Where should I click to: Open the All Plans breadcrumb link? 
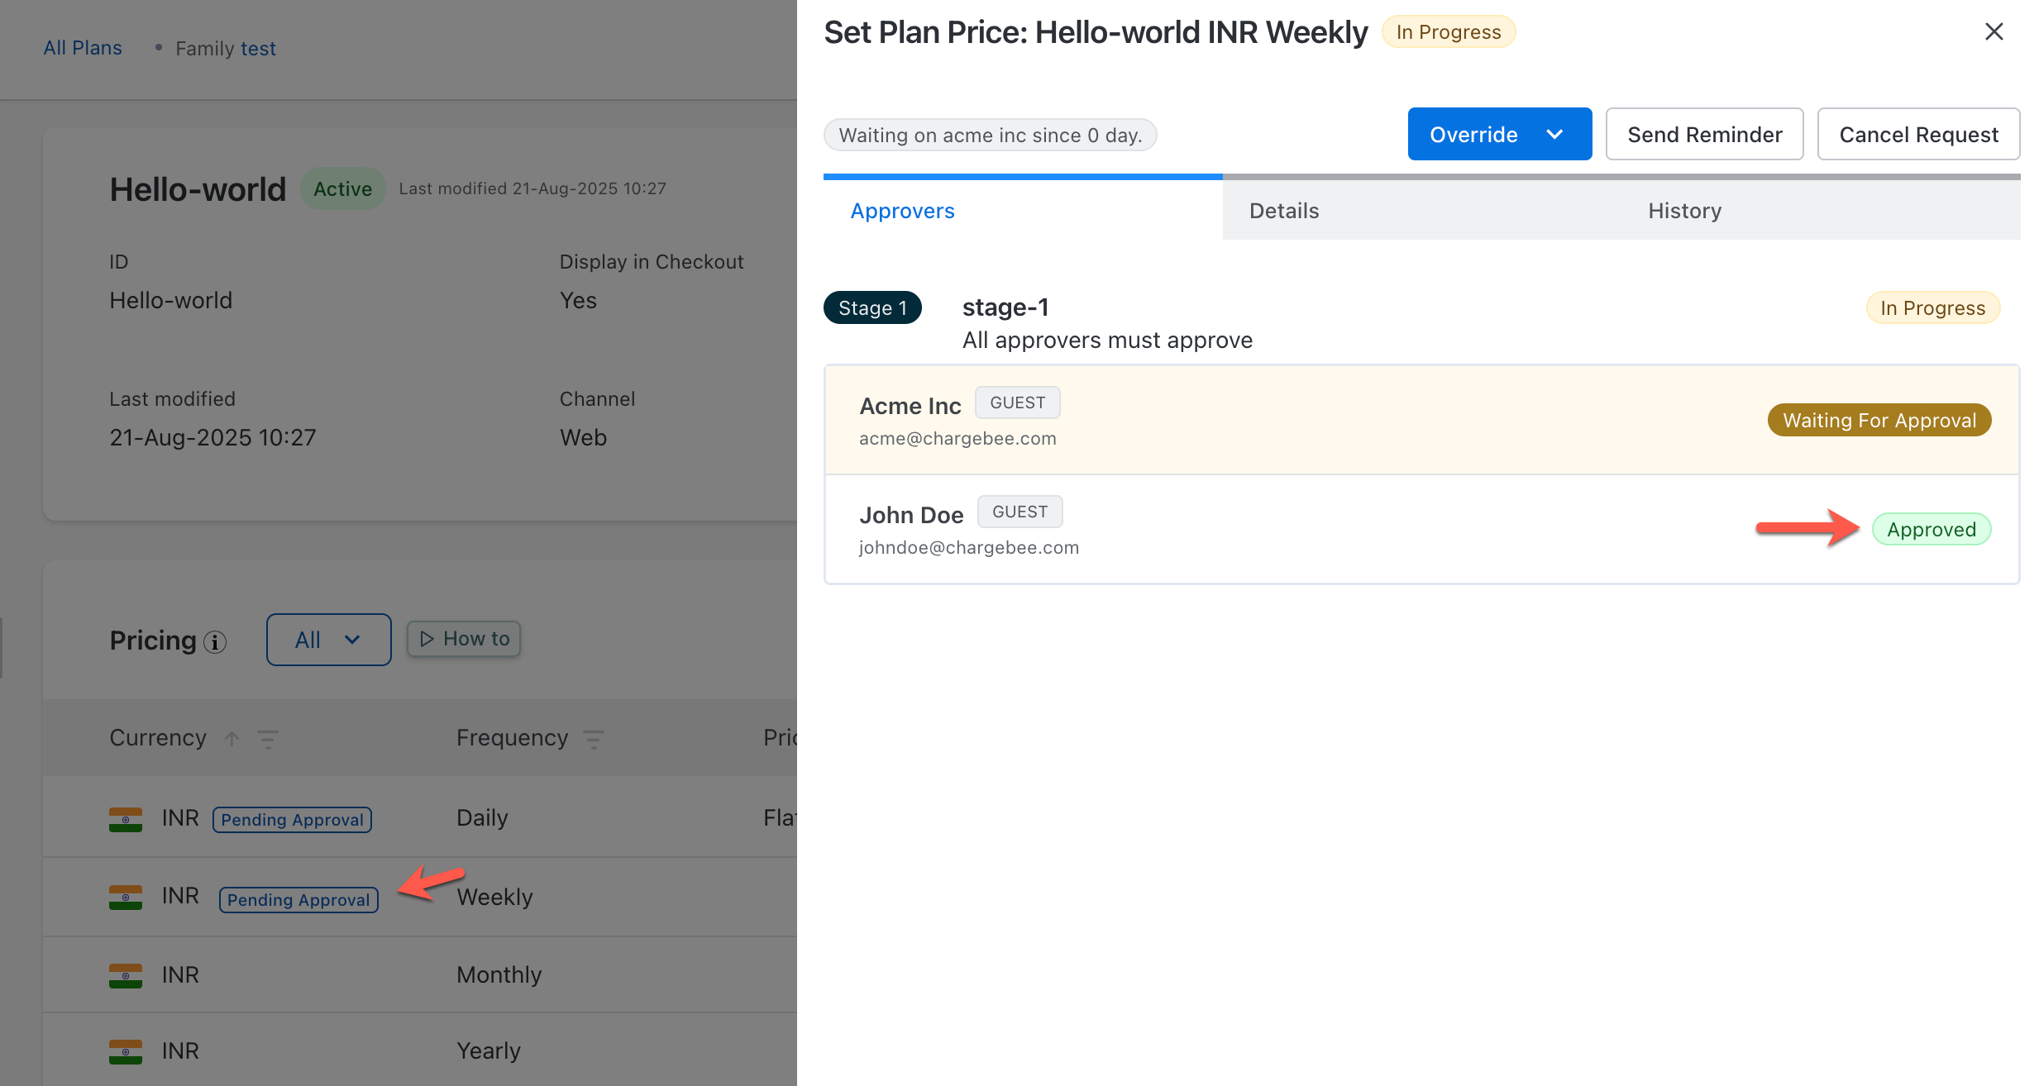pos(83,48)
